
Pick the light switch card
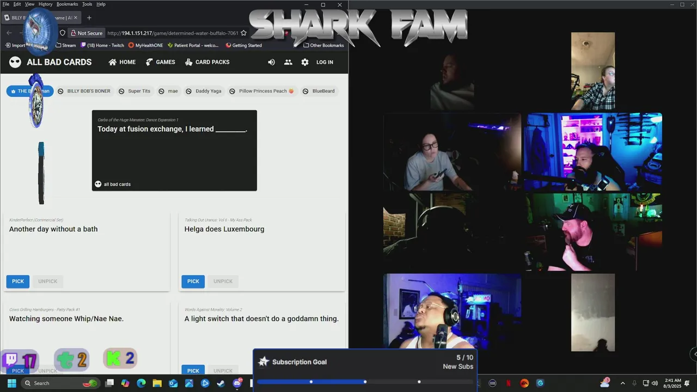(x=193, y=371)
